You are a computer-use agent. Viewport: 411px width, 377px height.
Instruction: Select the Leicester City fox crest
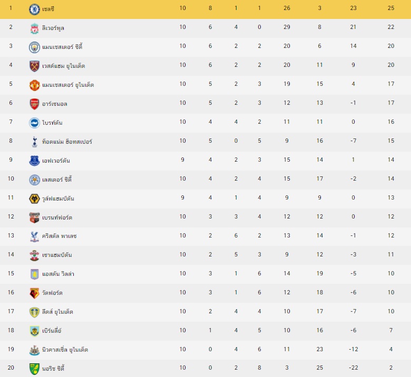[x=34, y=180]
